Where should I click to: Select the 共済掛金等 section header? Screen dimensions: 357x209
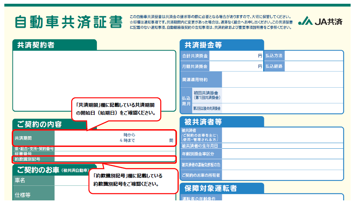(222, 45)
